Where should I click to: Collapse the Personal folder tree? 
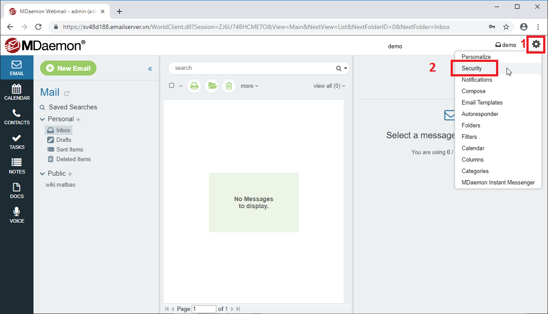click(x=43, y=119)
